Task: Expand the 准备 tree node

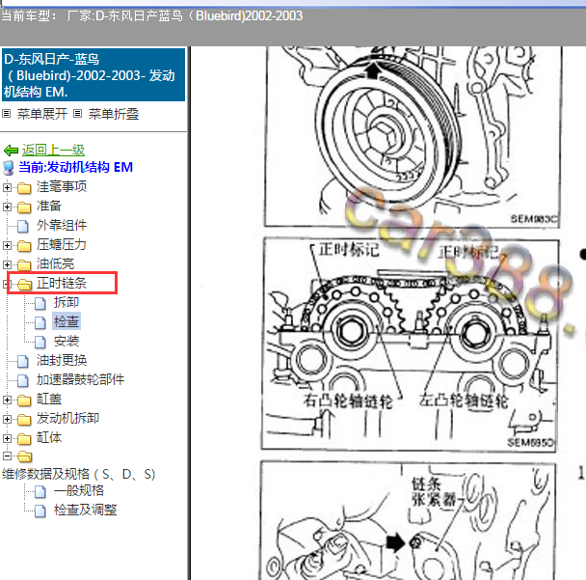Action: point(8,207)
